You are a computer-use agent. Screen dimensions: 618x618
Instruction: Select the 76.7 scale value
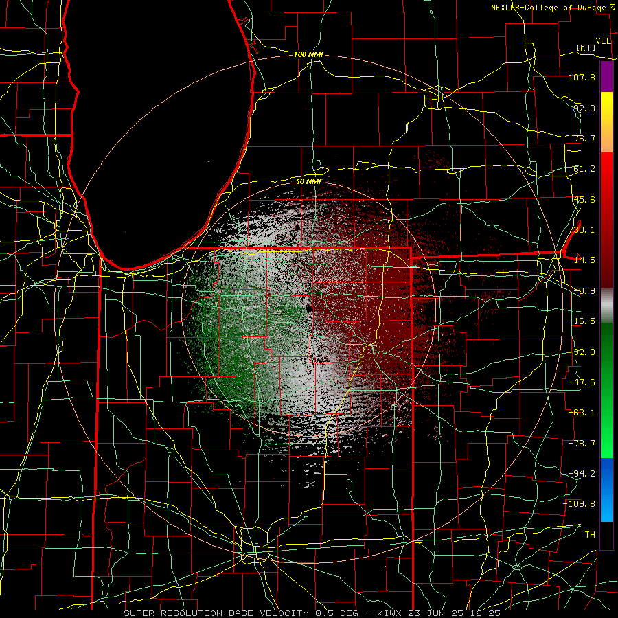(x=584, y=138)
